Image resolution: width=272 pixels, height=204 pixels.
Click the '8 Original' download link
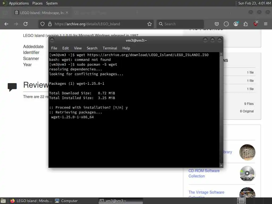coord(247,111)
